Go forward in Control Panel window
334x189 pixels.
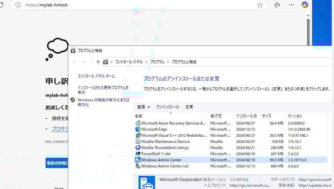(x=84, y=62)
